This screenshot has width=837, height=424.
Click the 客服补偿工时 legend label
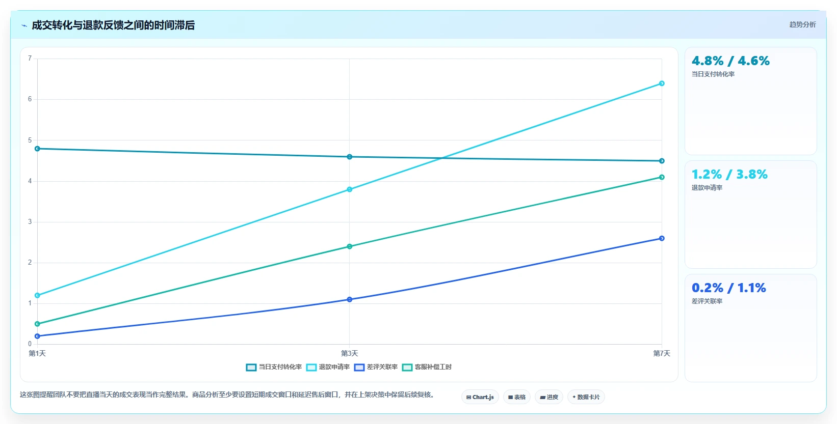click(x=433, y=367)
